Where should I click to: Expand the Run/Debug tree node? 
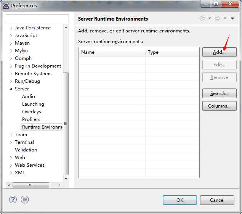coord(11,81)
